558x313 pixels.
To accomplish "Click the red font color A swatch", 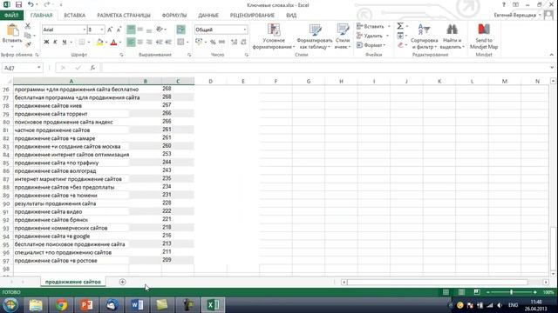I will pos(113,43).
